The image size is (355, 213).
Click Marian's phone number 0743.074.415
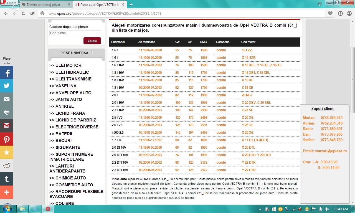[332, 118]
